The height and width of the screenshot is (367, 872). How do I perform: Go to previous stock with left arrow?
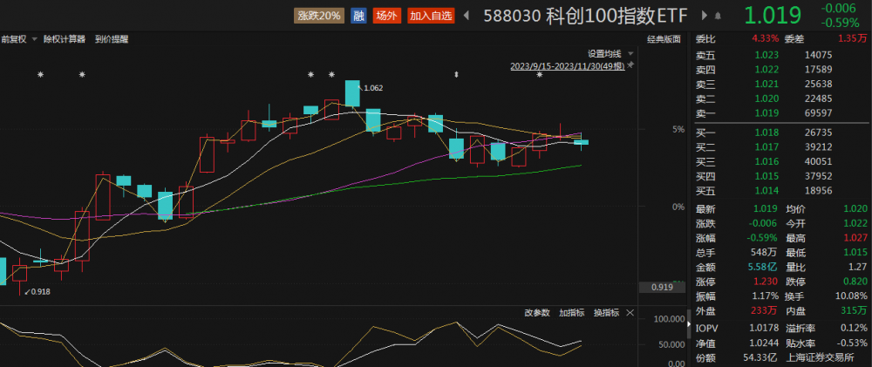tap(466, 16)
